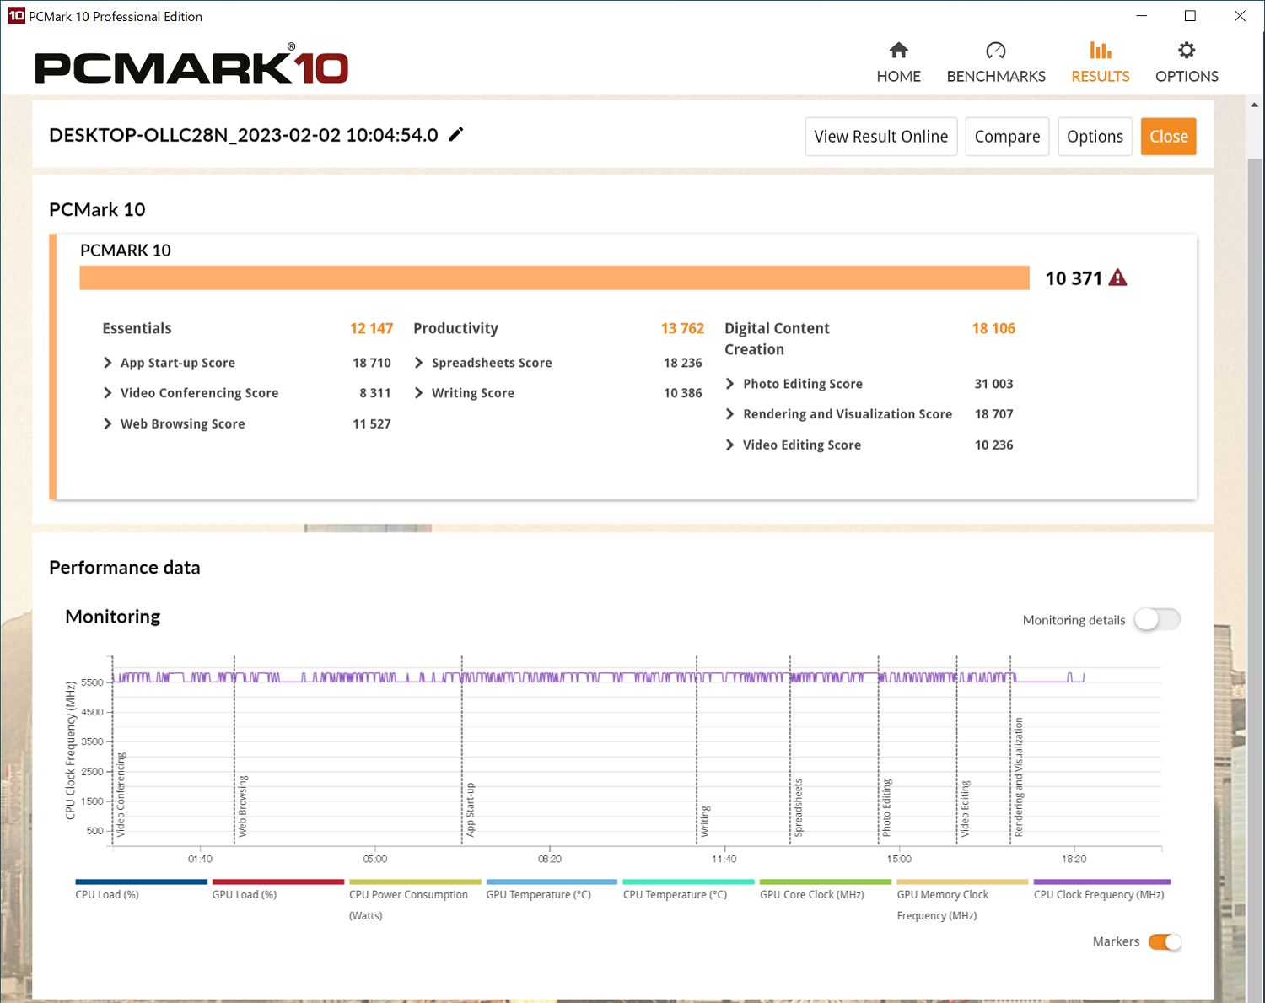The height and width of the screenshot is (1003, 1265).
Task: Click the Performance data heading
Action: click(x=125, y=568)
